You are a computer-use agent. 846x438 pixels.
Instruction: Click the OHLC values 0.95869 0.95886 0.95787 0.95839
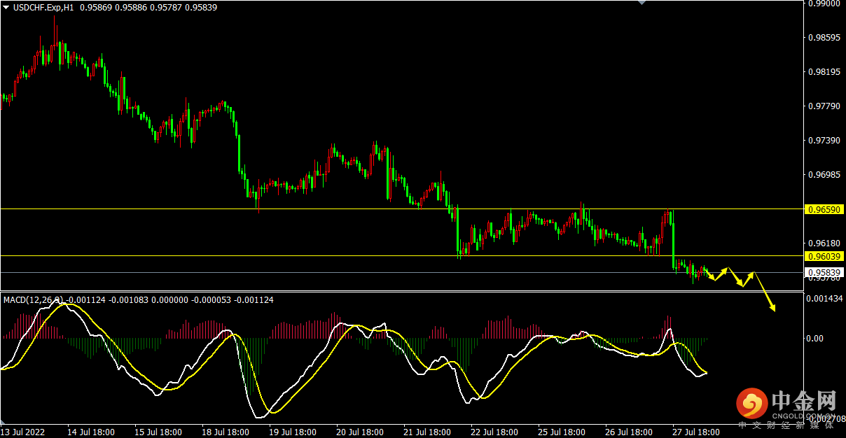tap(148, 8)
